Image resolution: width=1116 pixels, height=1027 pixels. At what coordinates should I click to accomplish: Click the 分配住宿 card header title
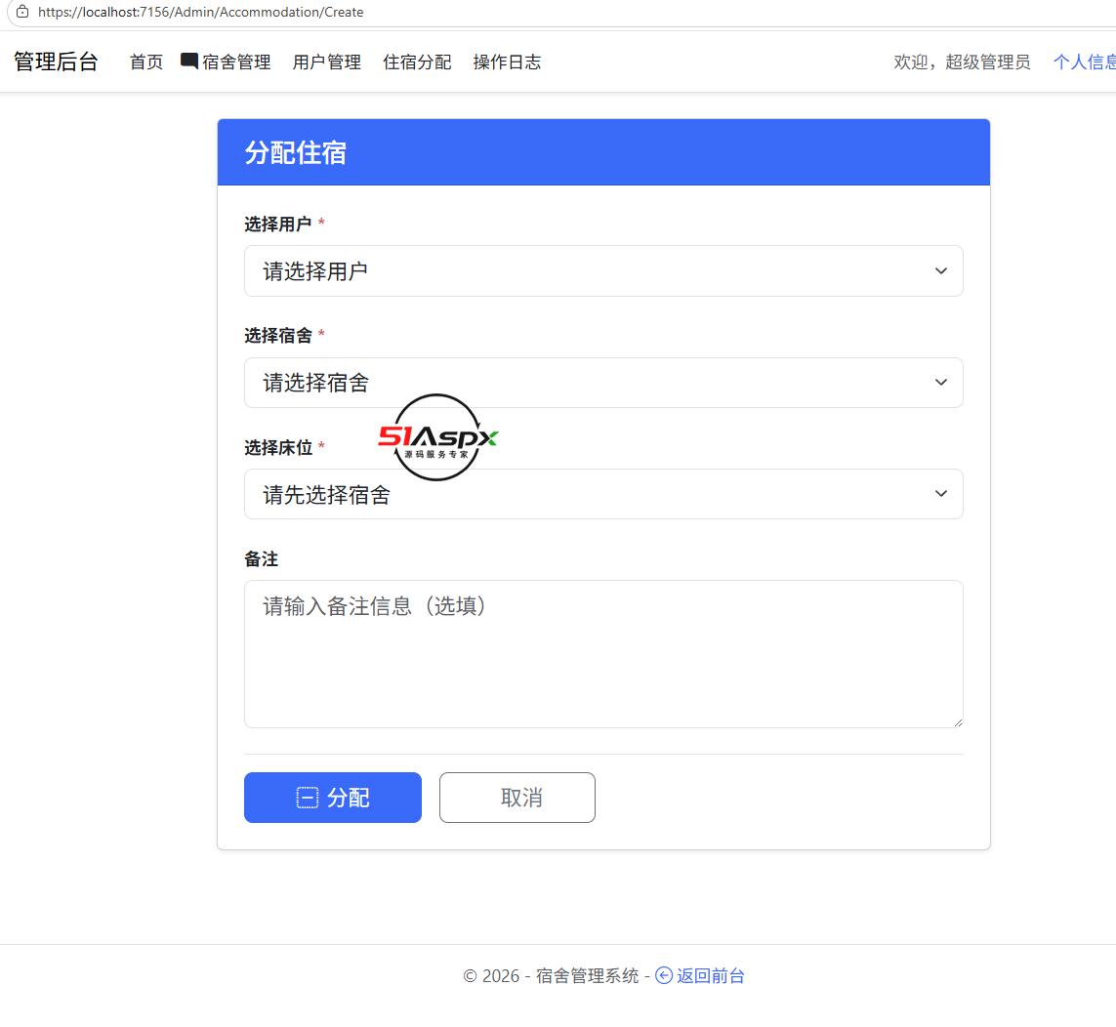click(296, 152)
